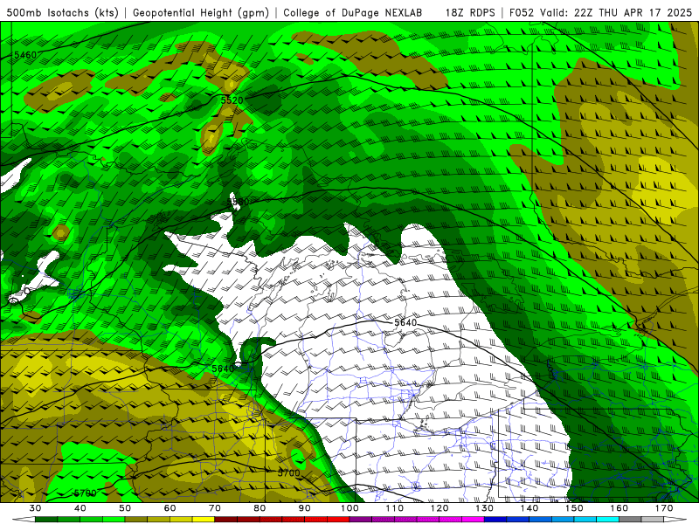Click the 30 value on color scale
The width and height of the screenshot is (699, 524).
pyautogui.click(x=35, y=508)
